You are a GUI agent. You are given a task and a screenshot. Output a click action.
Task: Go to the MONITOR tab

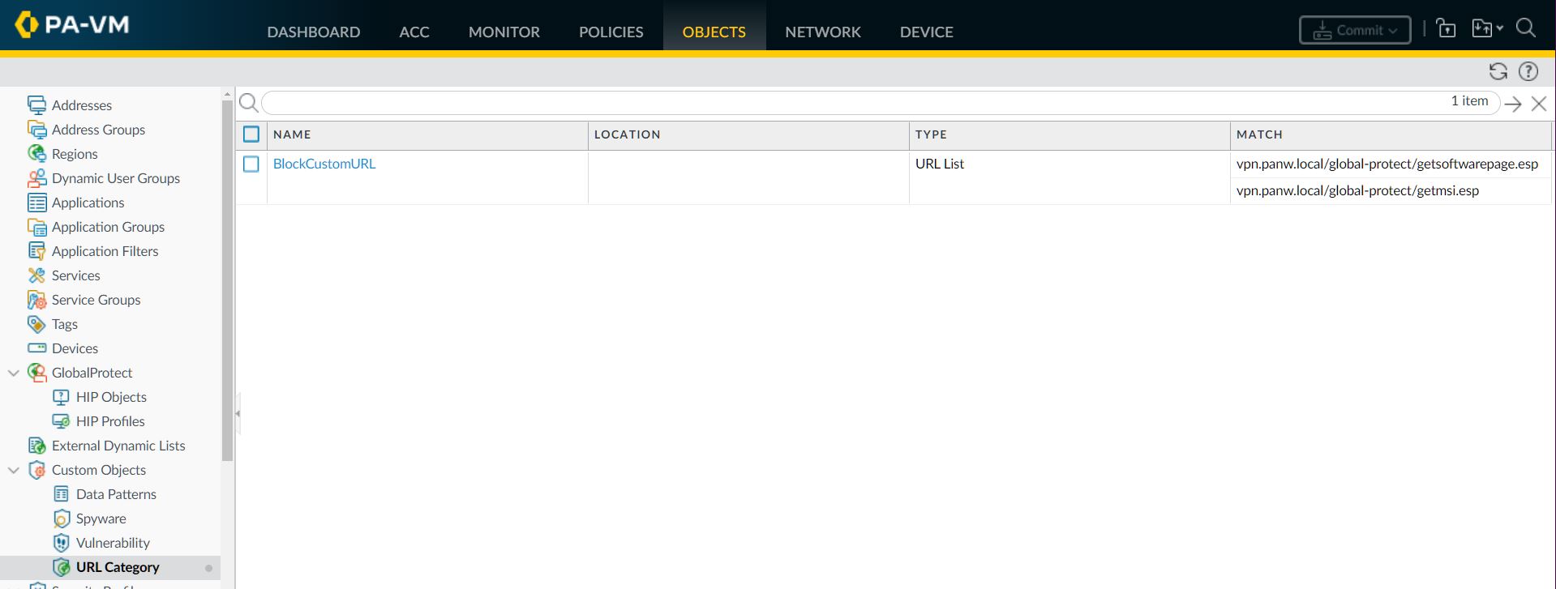coord(504,32)
